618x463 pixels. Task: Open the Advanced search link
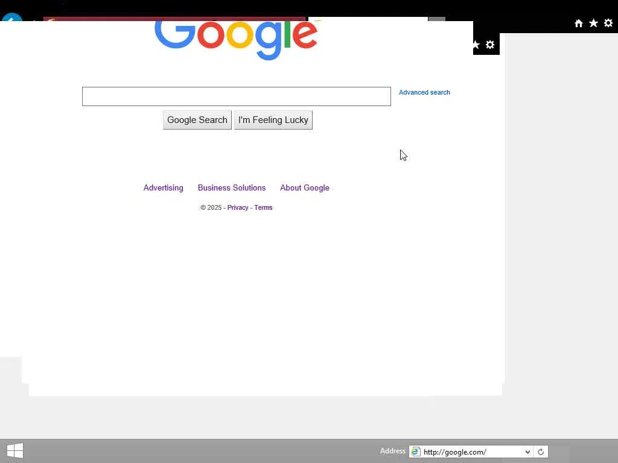pyautogui.click(x=424, y=92)
